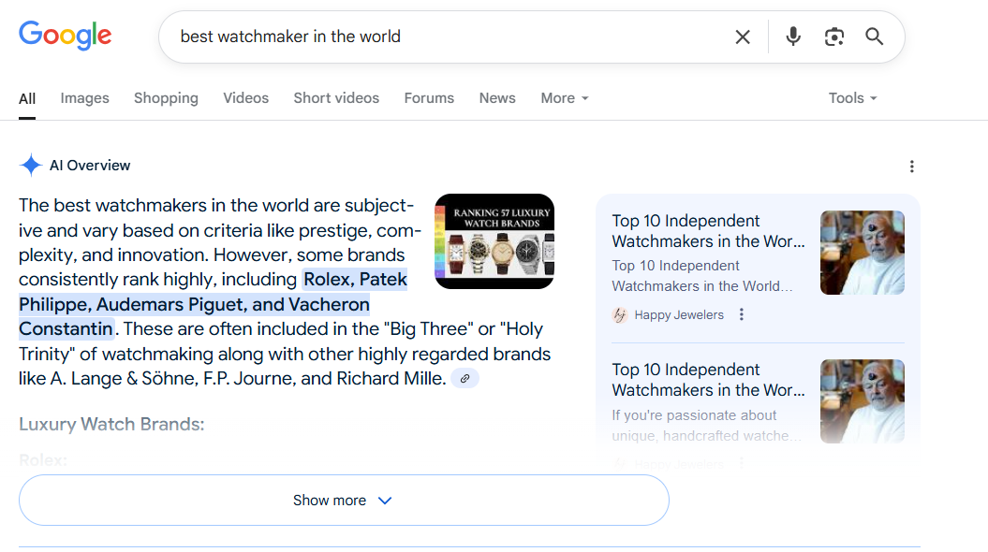988x552 pixels.
Task: Switch to the Images tab
Action: [84, 98]
